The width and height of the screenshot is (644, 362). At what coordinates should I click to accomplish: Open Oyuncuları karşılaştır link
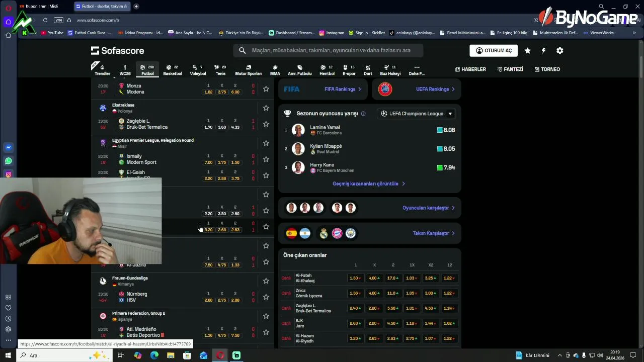click(429, 208)
